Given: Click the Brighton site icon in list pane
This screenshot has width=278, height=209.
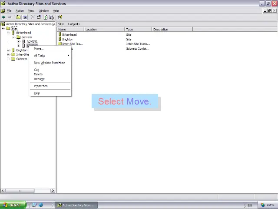Looking at the screenshot, I should pos(60,39).
